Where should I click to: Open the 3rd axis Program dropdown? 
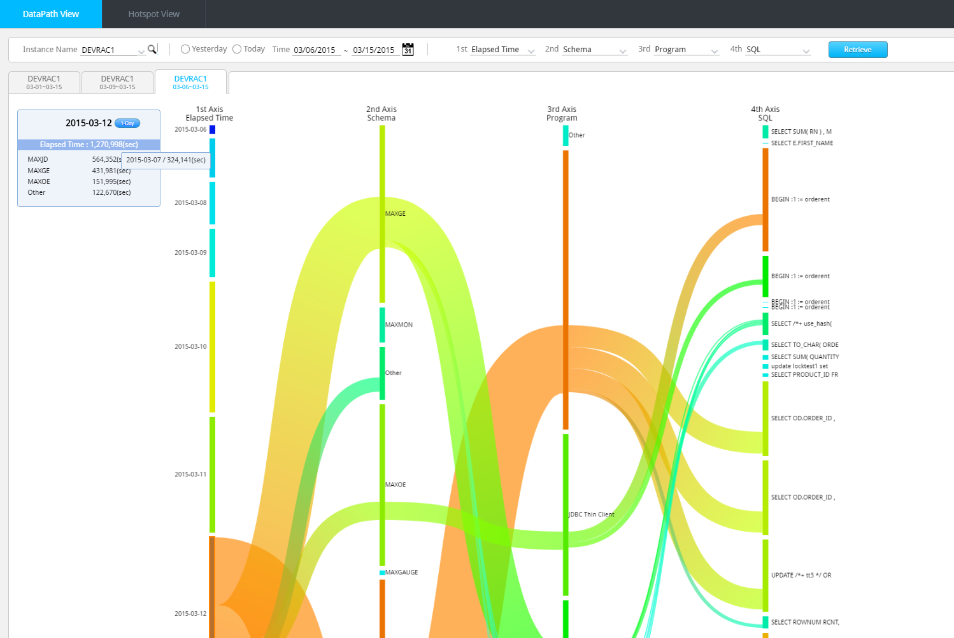[x=687, y=50]
